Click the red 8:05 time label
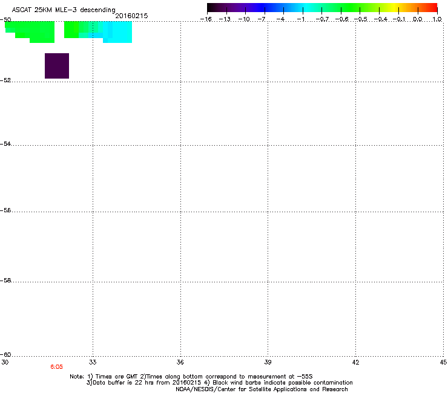This screenshot has width=448, height=393. click(x=56, y=367)
